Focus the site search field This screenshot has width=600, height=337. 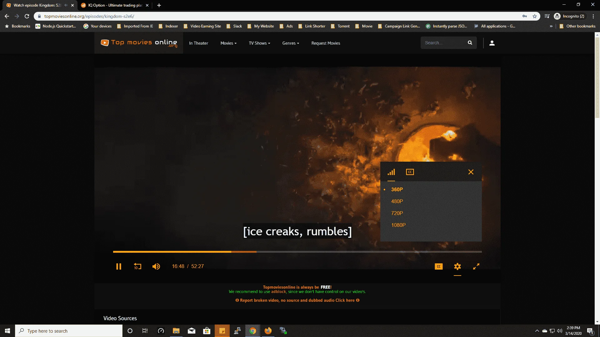[444, 43]
